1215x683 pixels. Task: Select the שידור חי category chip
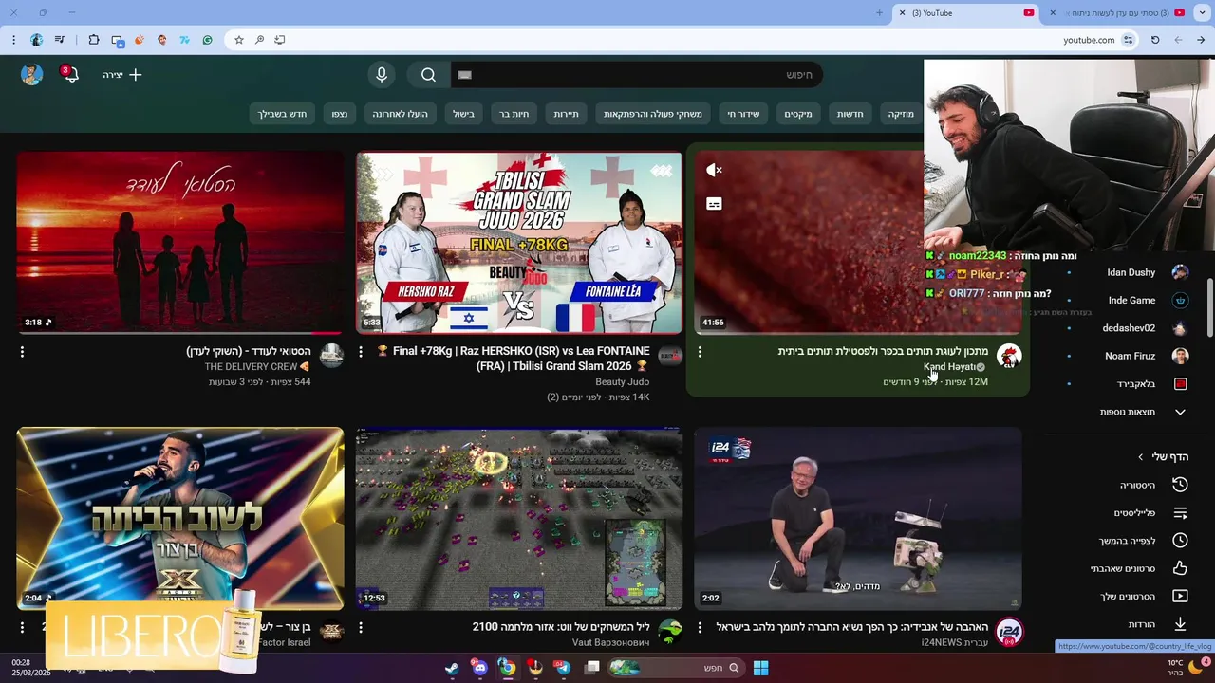click(x=743, y=114)
